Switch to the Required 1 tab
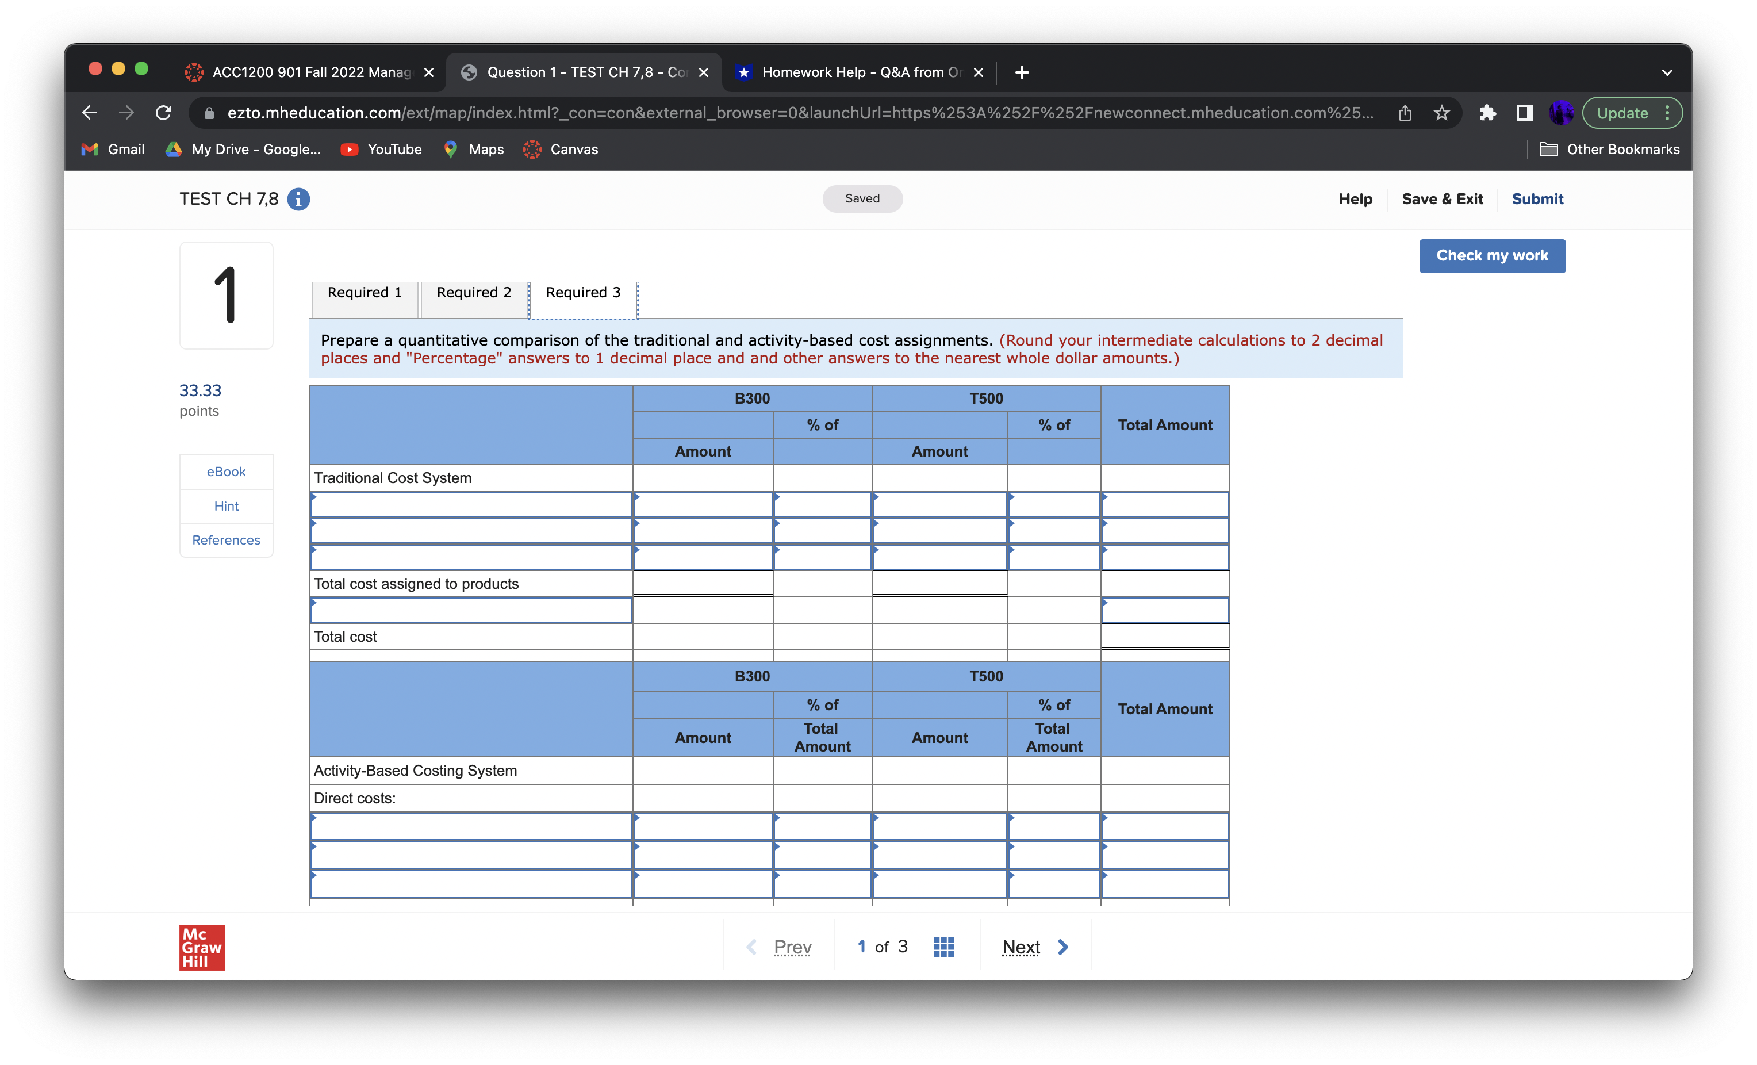 coord(365,293)
